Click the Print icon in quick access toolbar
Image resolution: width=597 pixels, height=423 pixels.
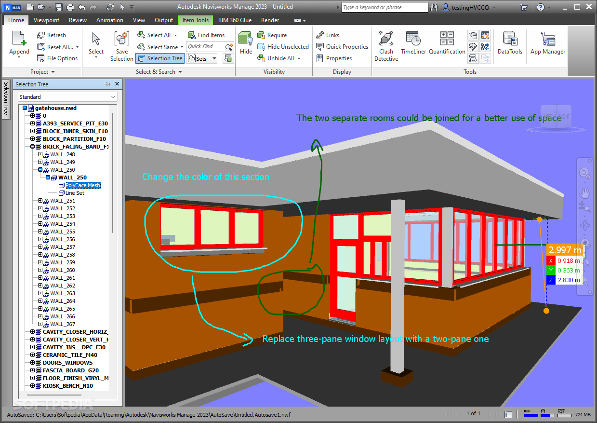point(70,7)
